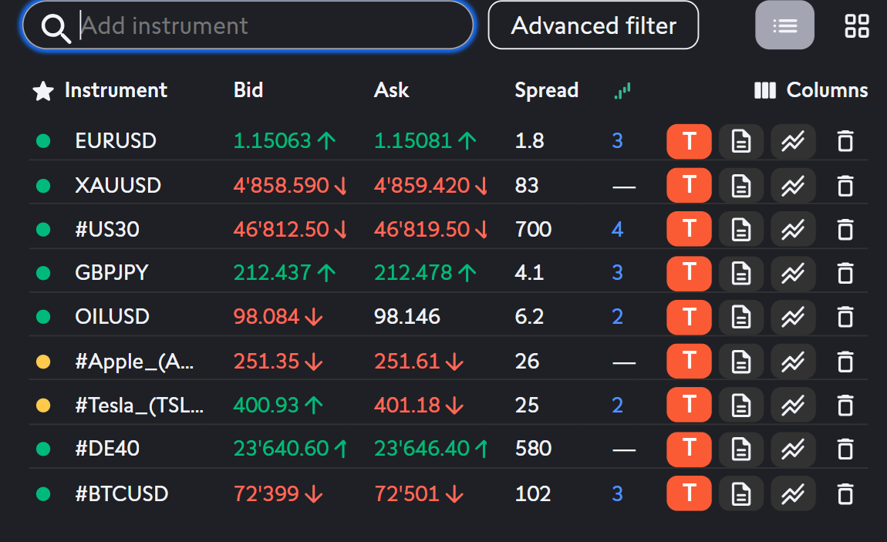Delete #BTCUSD from watchlist
Viewport: 887px width, 542px height.
(x=845, y=493)
